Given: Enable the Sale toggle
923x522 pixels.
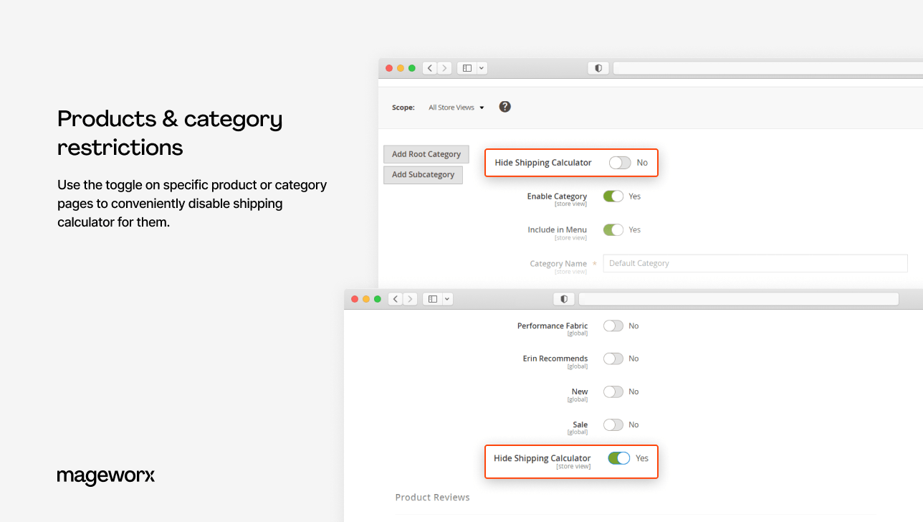Looking at the screenshot, I should tap(613, 424).
